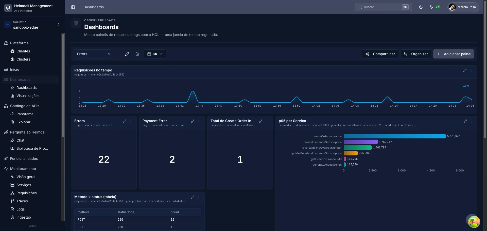Delete dashboard using trash icon

[137, 54]
